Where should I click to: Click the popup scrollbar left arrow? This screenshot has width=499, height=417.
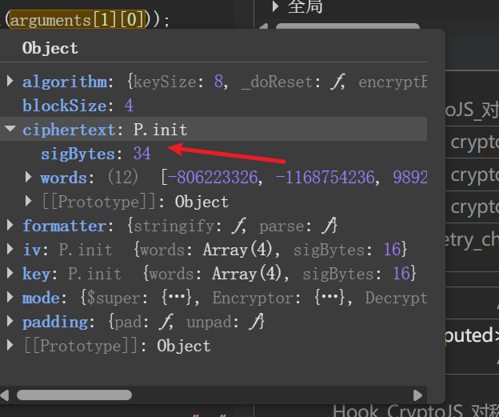coord(6,395)
